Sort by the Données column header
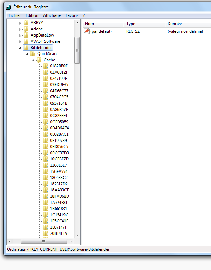Image resolution: width=211 pixels, height=270 pixels. 188,24
